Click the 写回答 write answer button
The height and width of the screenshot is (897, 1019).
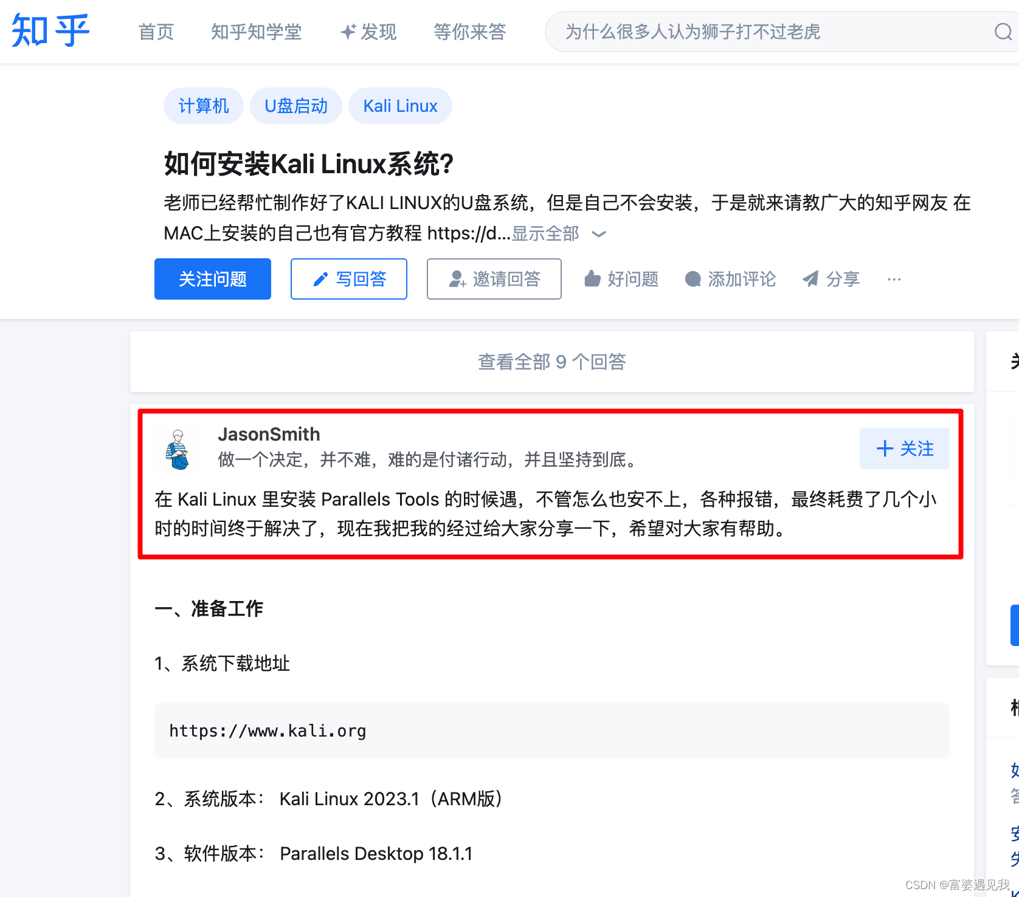349,279
